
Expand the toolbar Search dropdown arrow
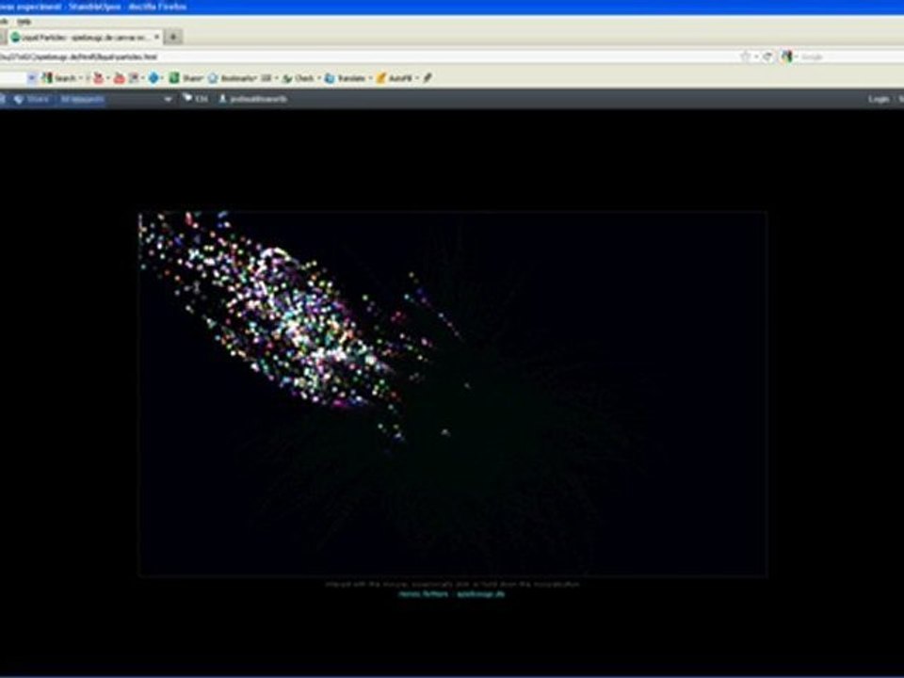(x=81, y=78)
